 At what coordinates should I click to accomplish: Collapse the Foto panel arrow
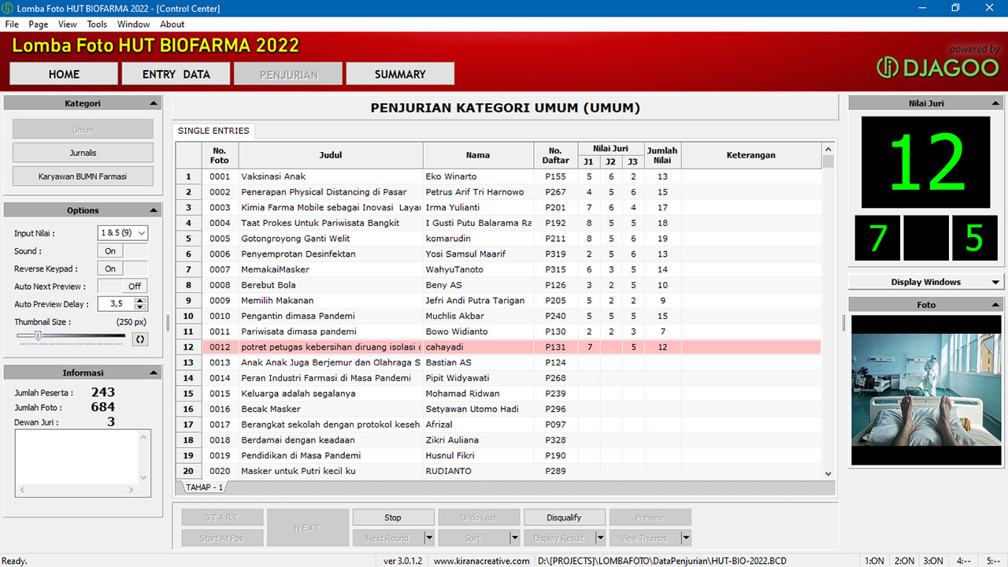pyautogui.click(x=995, y=305)
